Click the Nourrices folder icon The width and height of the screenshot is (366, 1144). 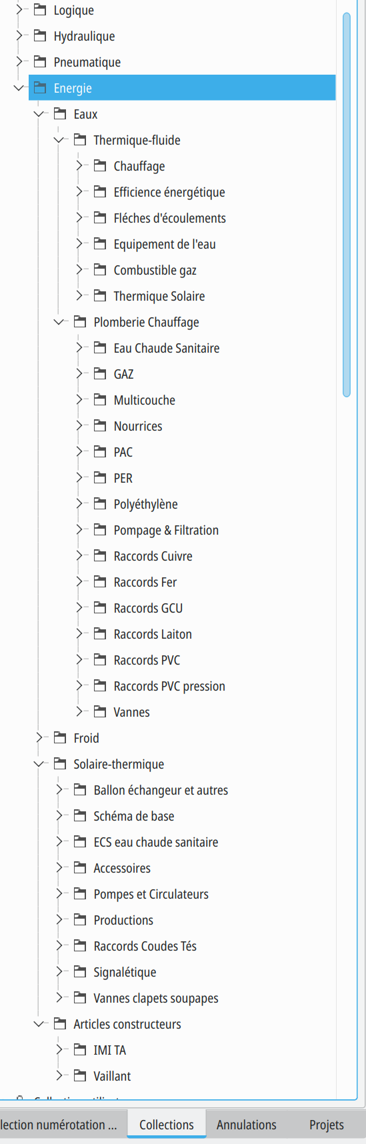pos(100,426)
